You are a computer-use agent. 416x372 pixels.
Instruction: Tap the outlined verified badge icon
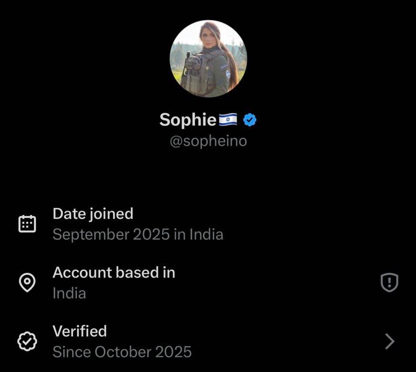[27, 341]
